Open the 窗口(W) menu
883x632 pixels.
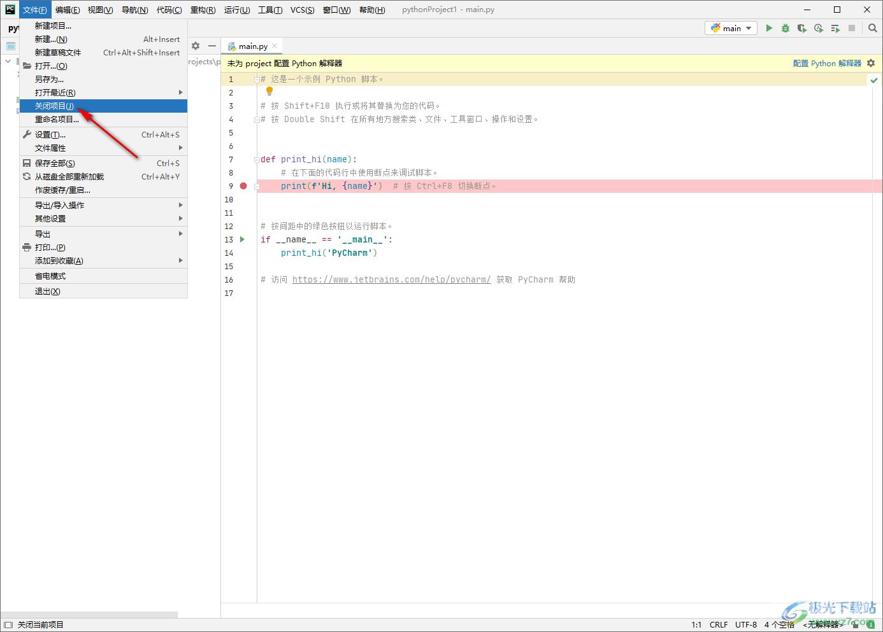[x=337, y=10]
